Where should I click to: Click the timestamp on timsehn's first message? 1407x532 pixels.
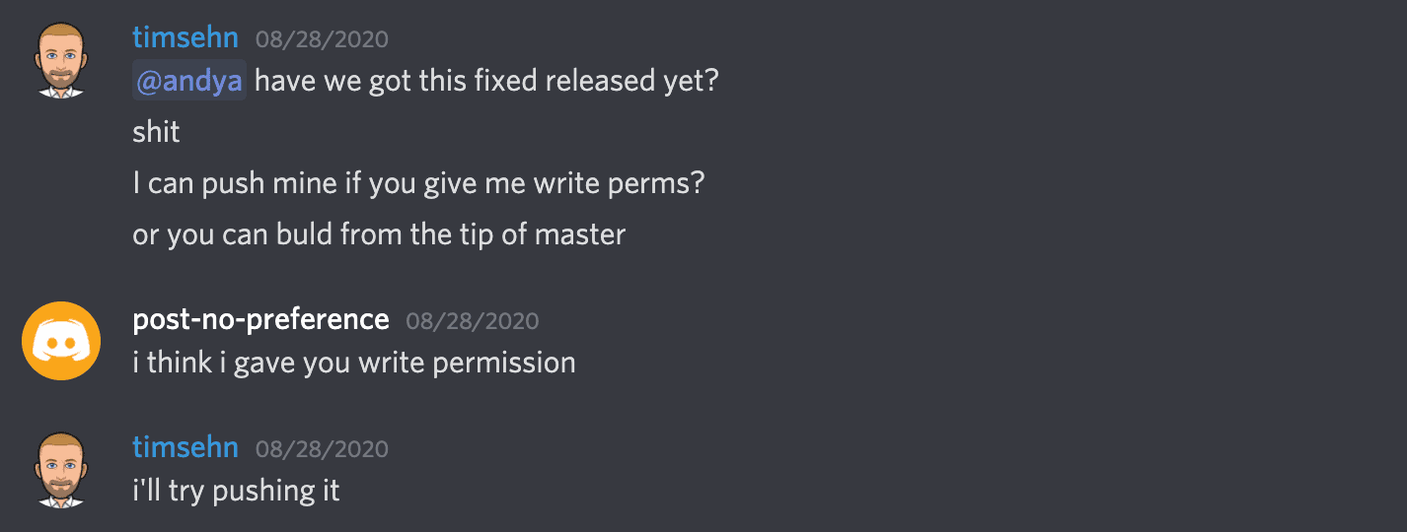pyautogui.click(x=322, y=39)
